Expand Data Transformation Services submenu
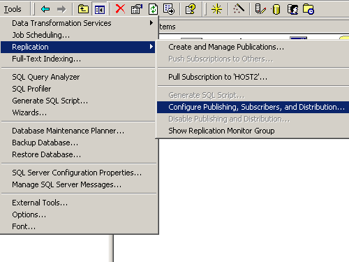This screenshot has height=262, width=349. pyautogui.click(x=78, y=23)
